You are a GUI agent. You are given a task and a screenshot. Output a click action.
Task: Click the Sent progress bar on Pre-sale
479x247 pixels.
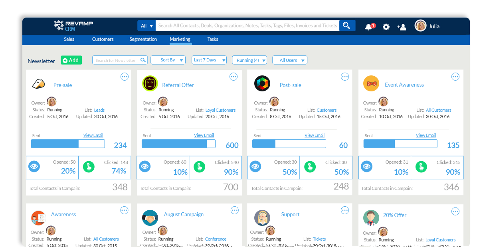click(68, 144)
